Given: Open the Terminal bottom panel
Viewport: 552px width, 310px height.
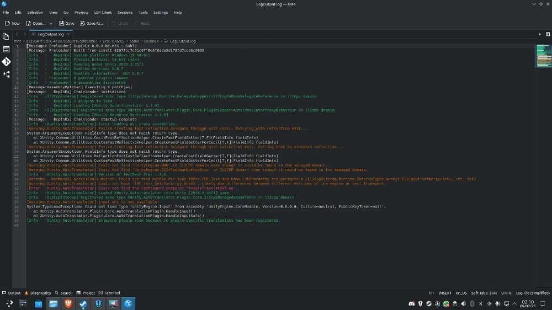Looking at the screenshot, I should (109, 293).
